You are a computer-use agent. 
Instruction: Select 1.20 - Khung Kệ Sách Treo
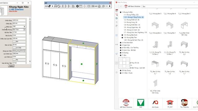point(133,40)
